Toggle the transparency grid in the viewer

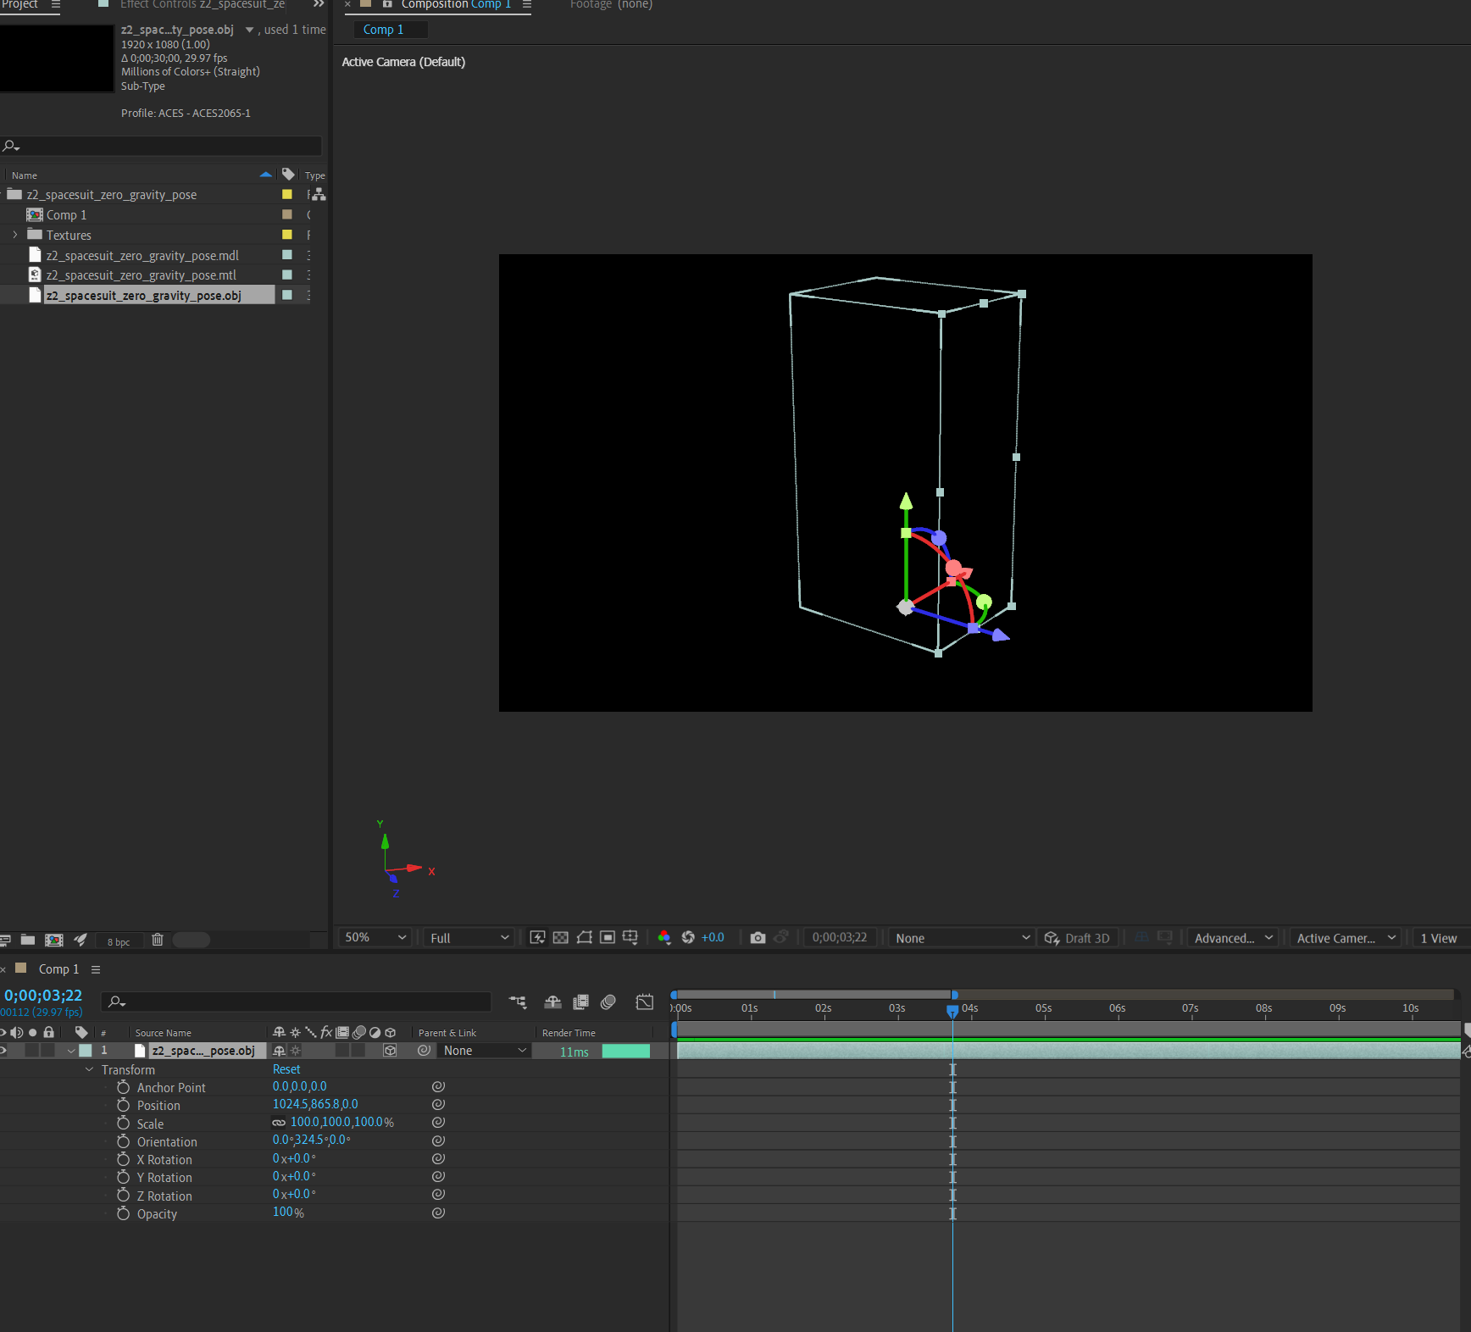560,937
